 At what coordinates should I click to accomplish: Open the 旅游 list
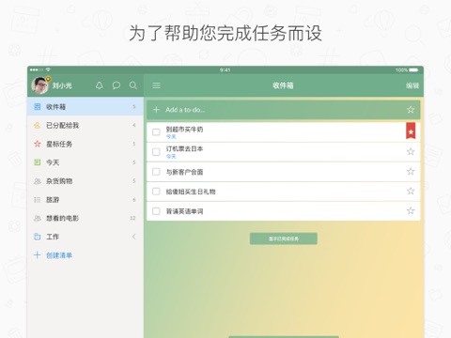tap(86, 200)
